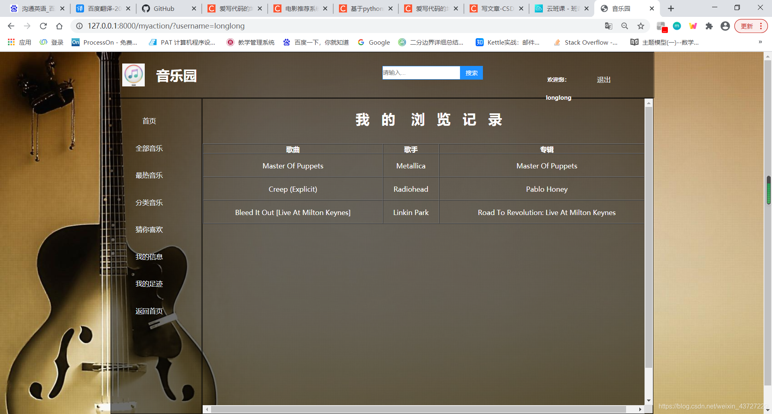Switch to the 百度翻译 tab
The image size is (772, 414).
(x=103, y=8)
